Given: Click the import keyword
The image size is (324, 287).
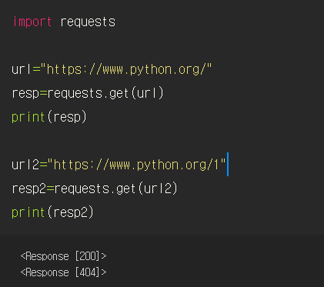Looking at the screenshot, I should 32,22.
